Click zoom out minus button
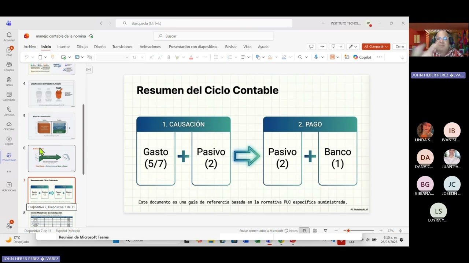 (336, 231)
